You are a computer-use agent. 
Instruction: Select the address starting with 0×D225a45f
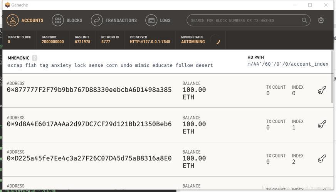click(89, 158)
